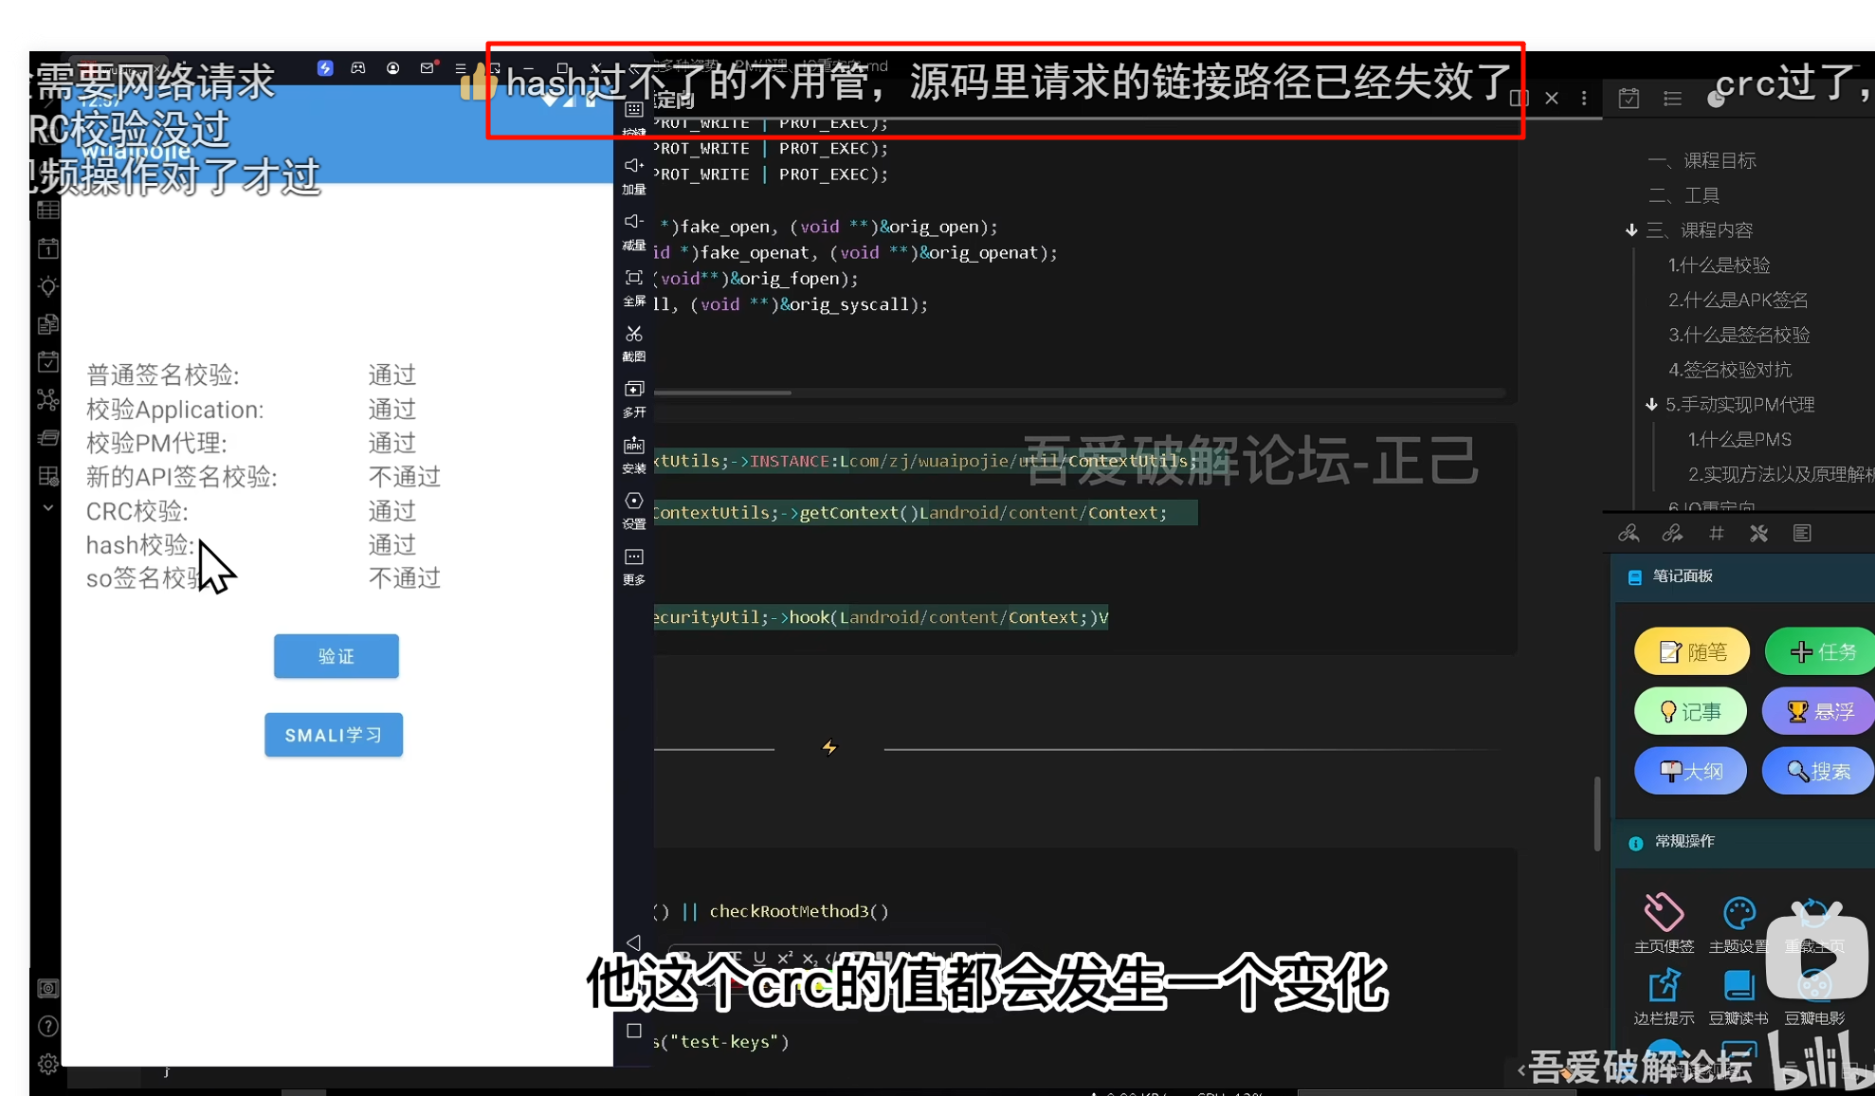Open emulator 设置 settings
This screenshot has width=1875, height=1096.
(x=634, y=510)
